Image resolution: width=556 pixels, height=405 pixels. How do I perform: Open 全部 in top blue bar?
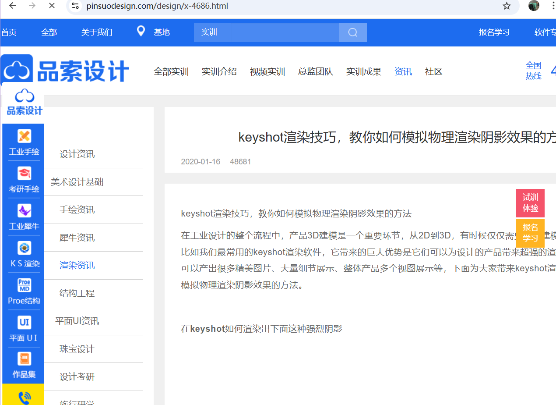pyautogui.click(x=49, y=32)
